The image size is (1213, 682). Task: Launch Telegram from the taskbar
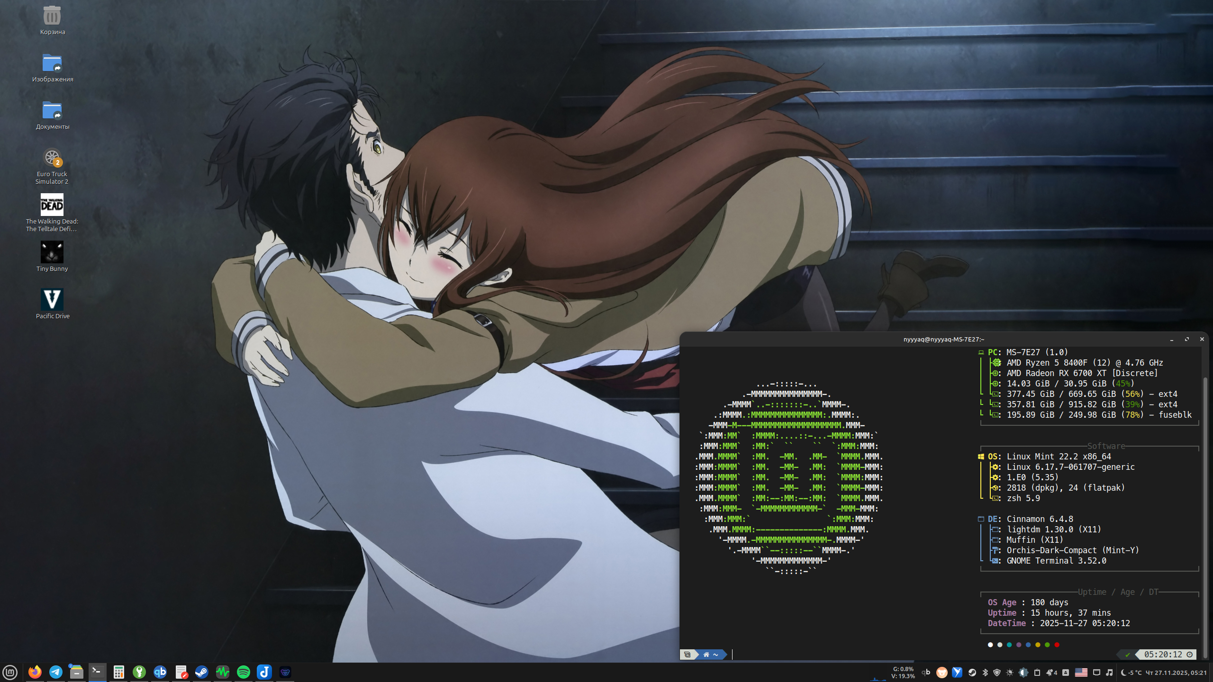(x=56, y=672)
